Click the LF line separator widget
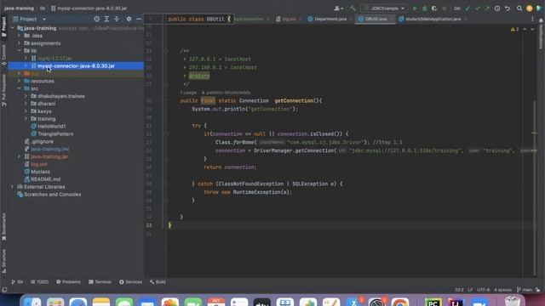The height and width of the screenshot is (306, 545). click(470, 290)
